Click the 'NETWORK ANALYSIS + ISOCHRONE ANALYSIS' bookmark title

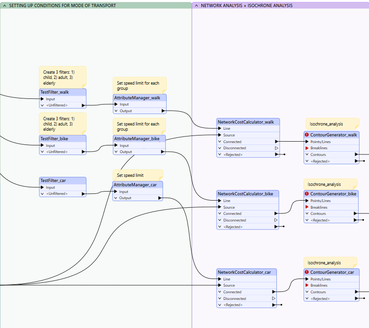click(246, 5)
